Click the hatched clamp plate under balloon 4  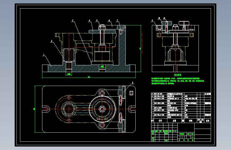(102, 31)
